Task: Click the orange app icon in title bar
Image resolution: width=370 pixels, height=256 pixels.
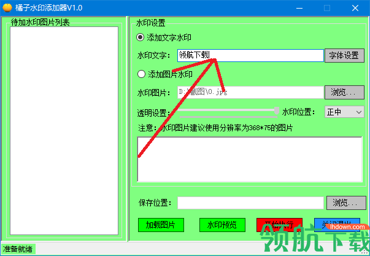Action: point(7,7)
